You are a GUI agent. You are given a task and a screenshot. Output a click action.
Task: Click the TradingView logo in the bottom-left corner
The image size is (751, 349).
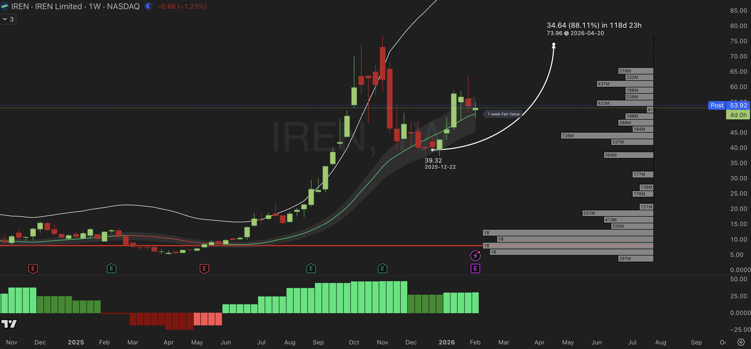pyautogui.click(x=9, y=324)
